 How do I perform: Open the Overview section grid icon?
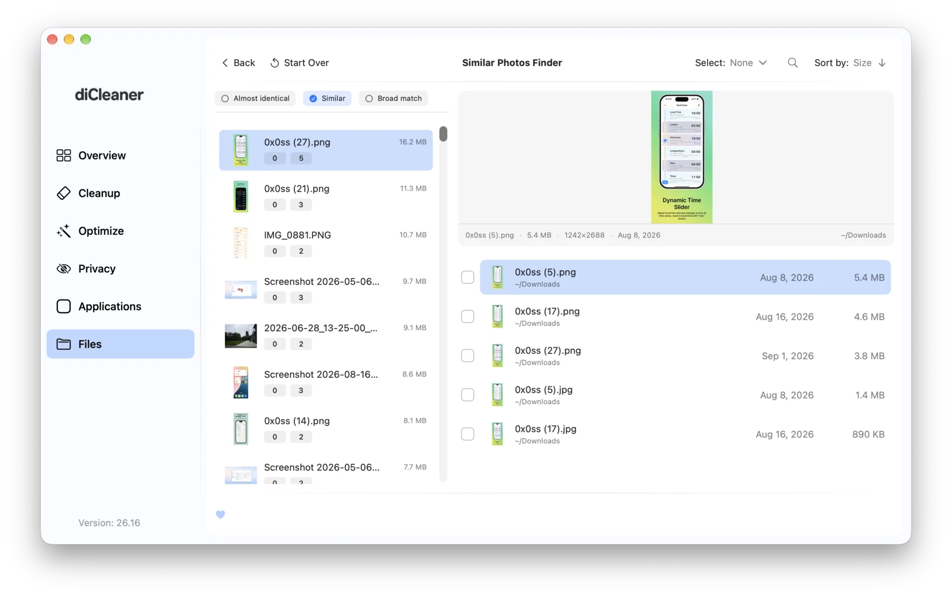tap(63, 155)
